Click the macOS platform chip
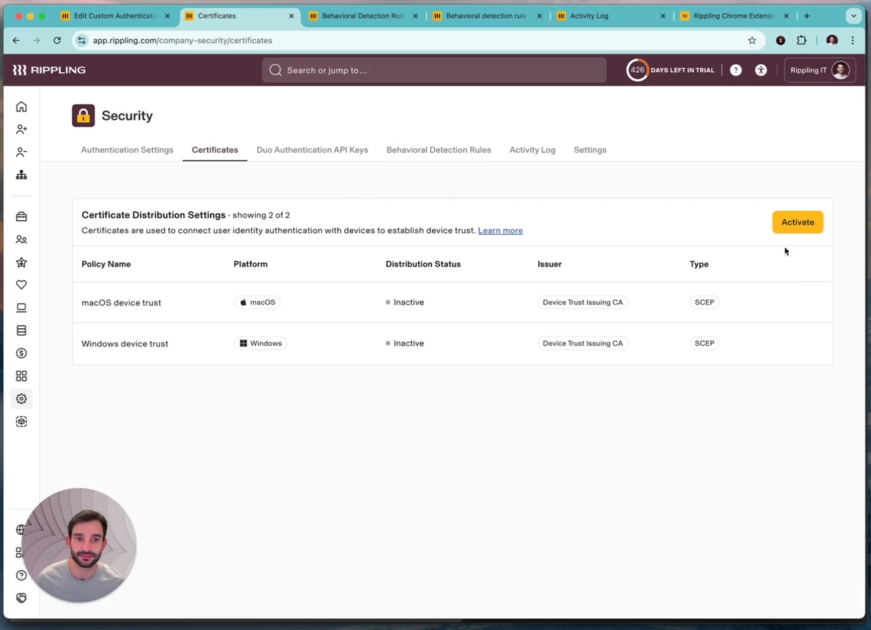 tap(257, 302)
